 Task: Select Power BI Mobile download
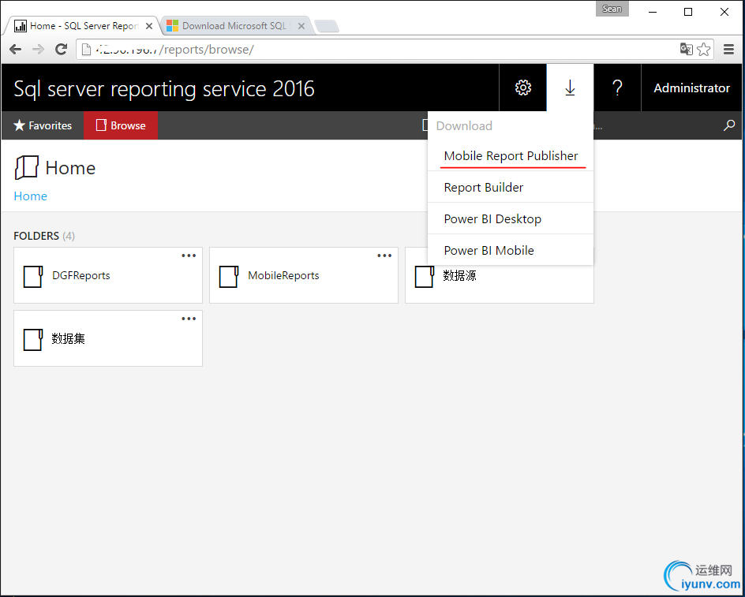tap(511, 250)
